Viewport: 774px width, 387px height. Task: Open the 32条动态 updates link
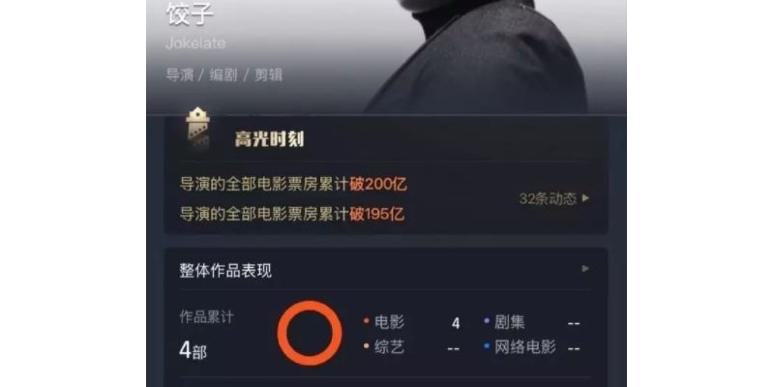click(x=548, y=198)
